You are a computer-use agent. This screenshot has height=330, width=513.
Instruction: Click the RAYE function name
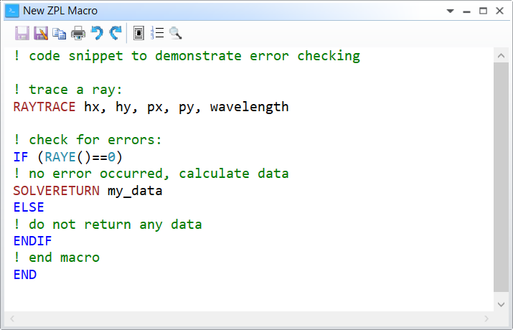click(60, 157)
